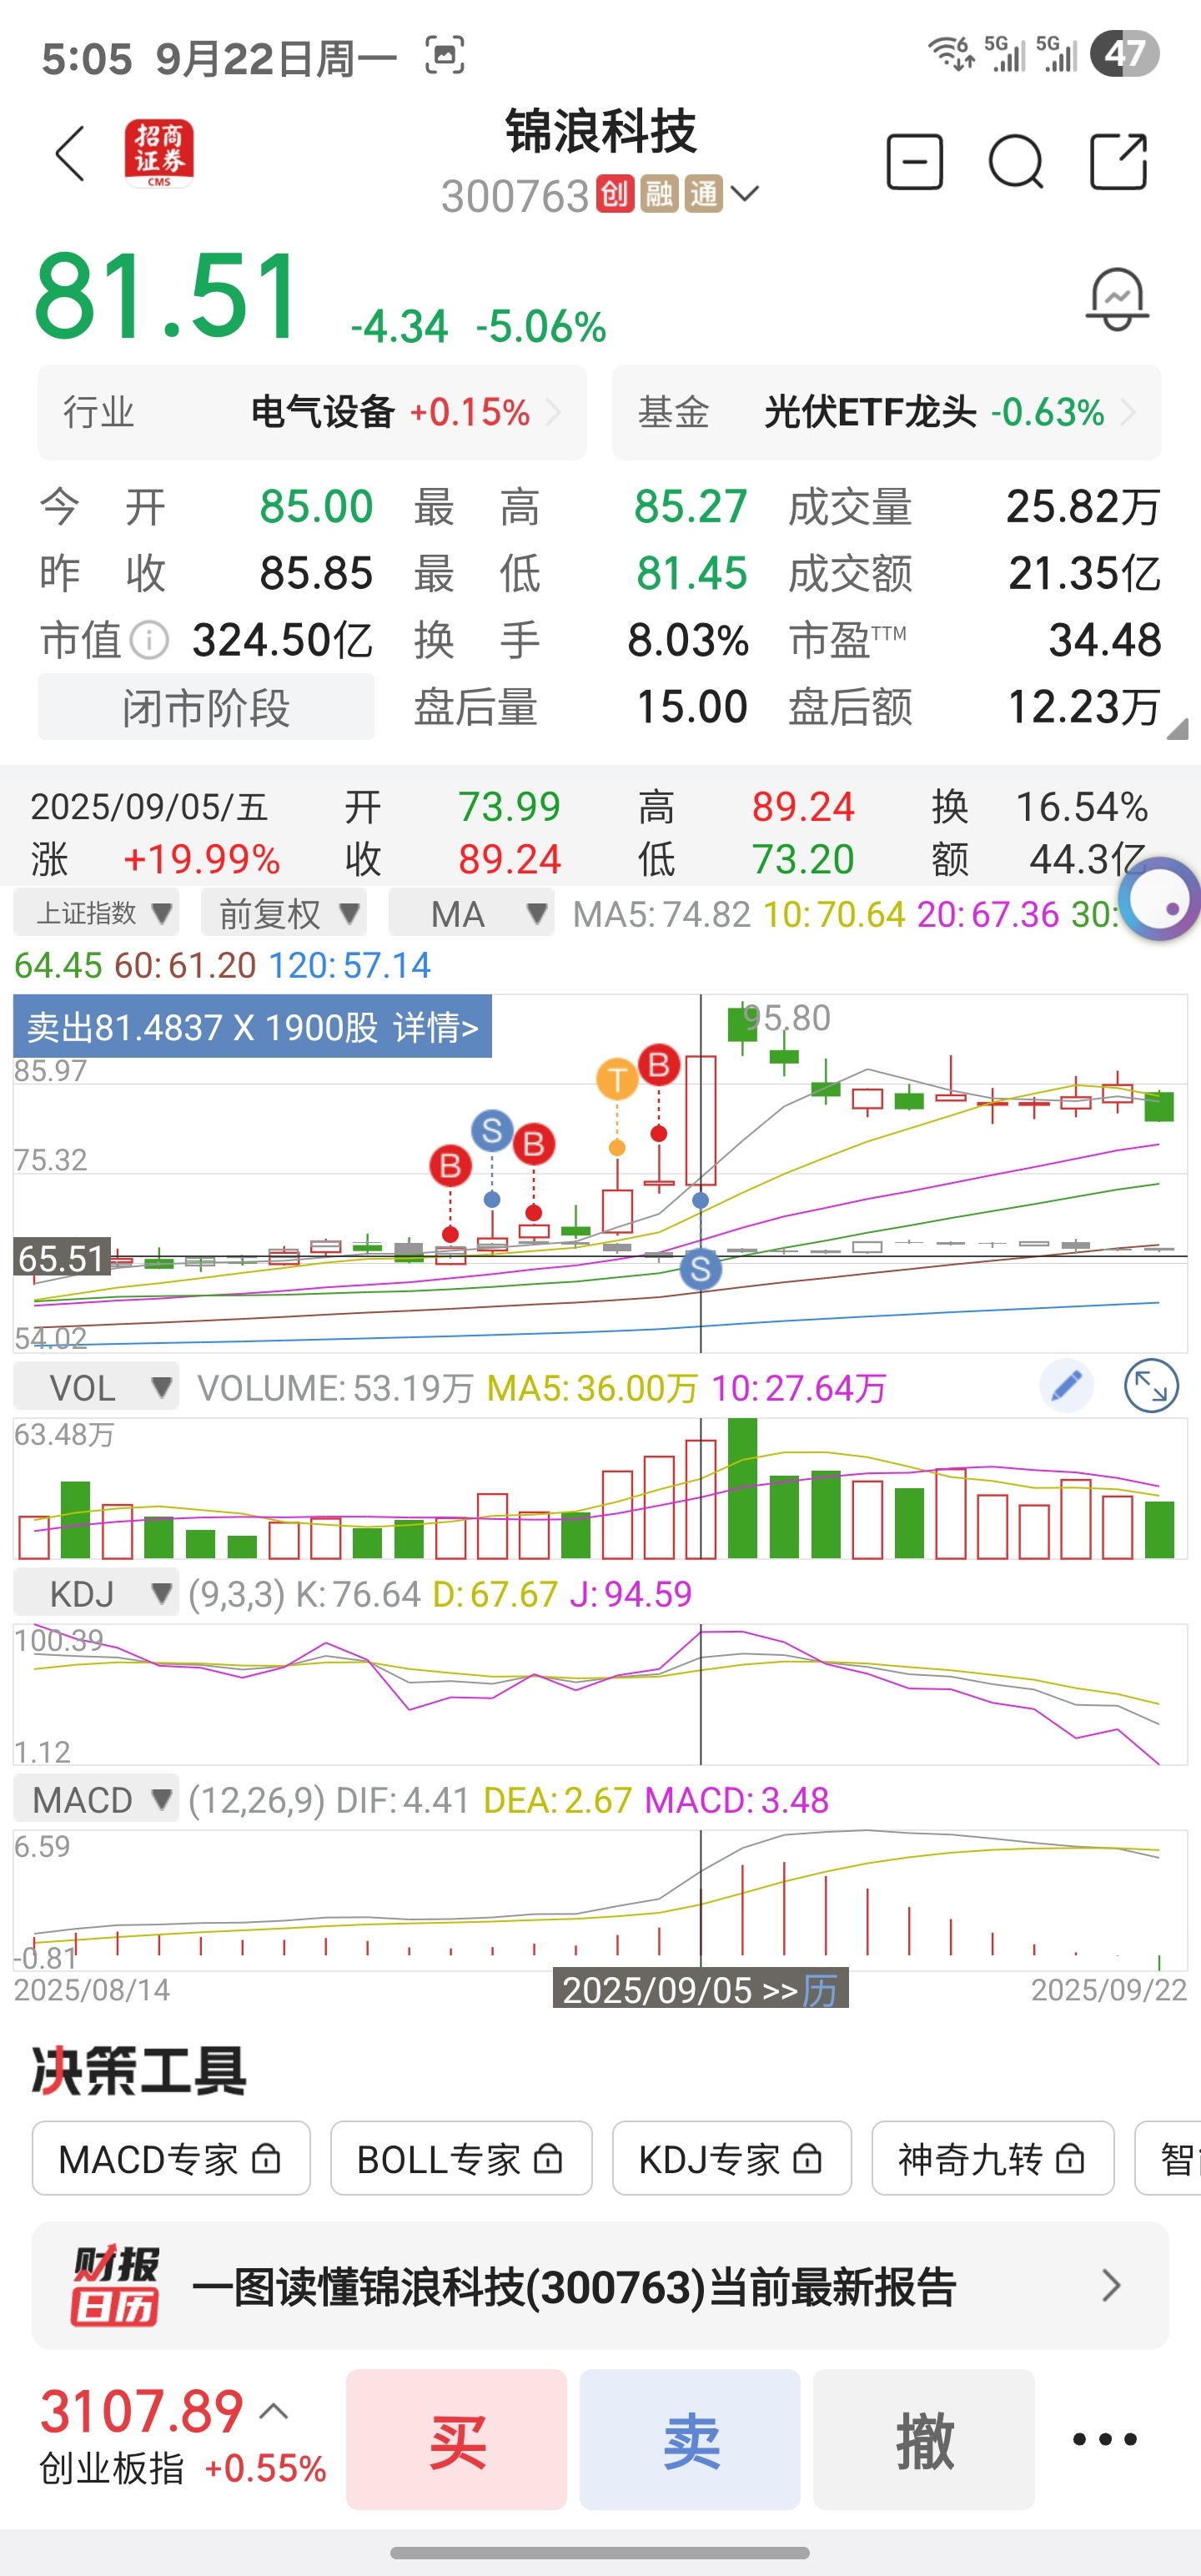The image size is (1201, 2576).
Task: Tap 81.51 current price text
Action: point(167,297)
